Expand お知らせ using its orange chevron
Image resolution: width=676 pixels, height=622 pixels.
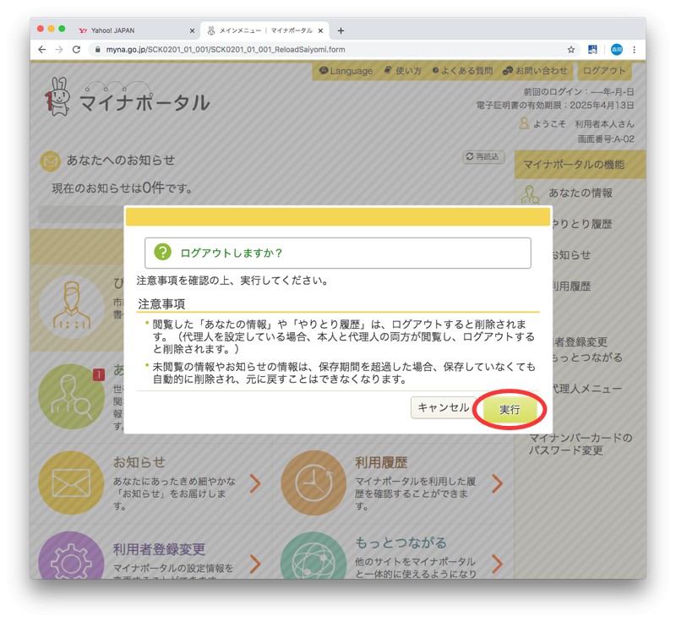(254, 483)
